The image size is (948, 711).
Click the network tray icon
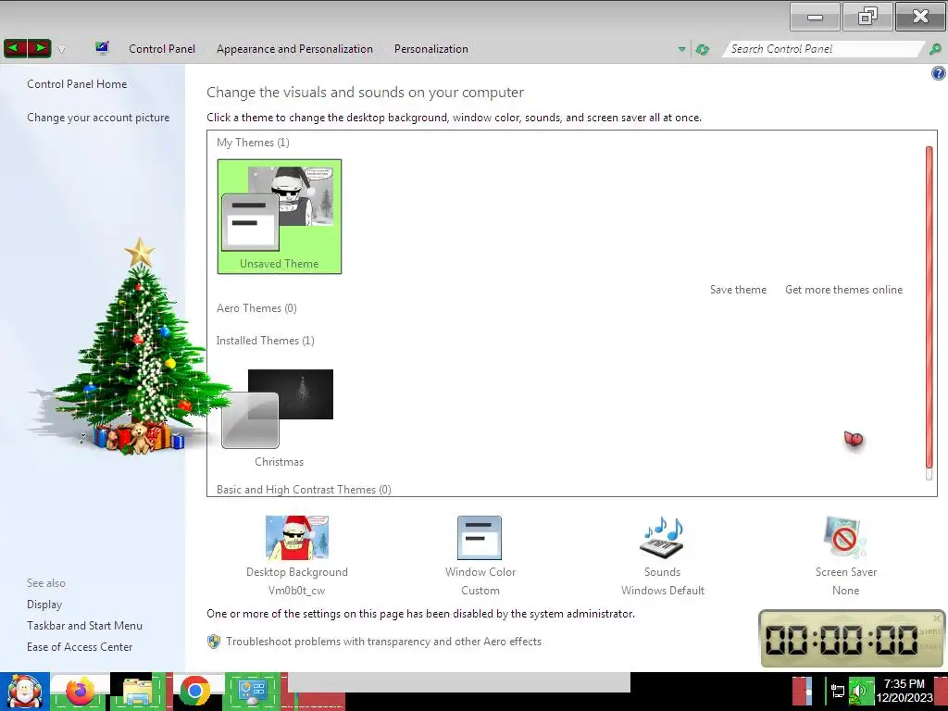838,691
